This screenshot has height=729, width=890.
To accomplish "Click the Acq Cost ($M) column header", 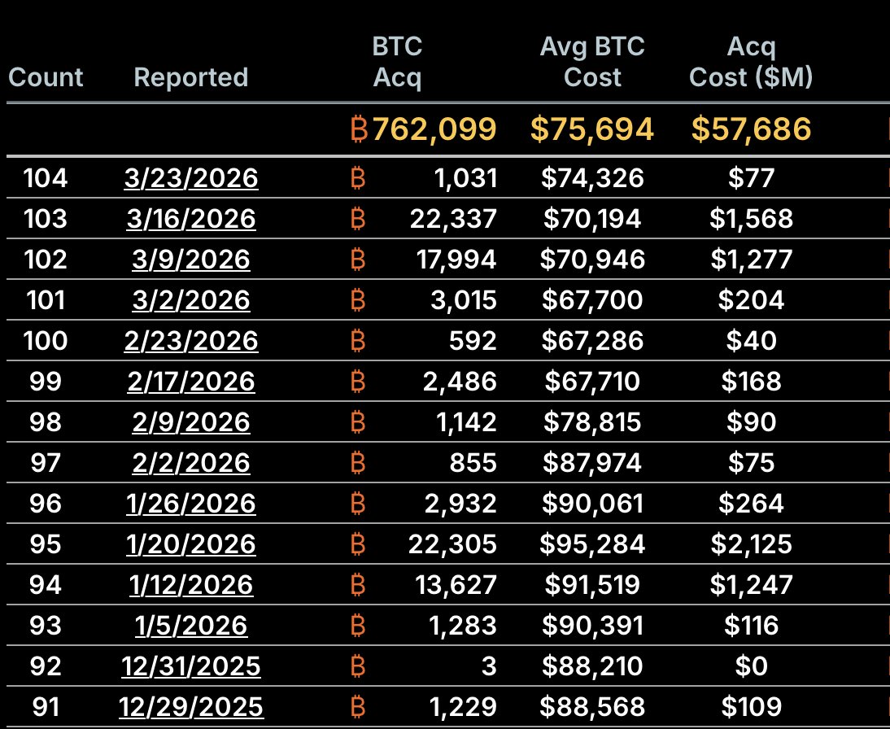I will 751,62.
